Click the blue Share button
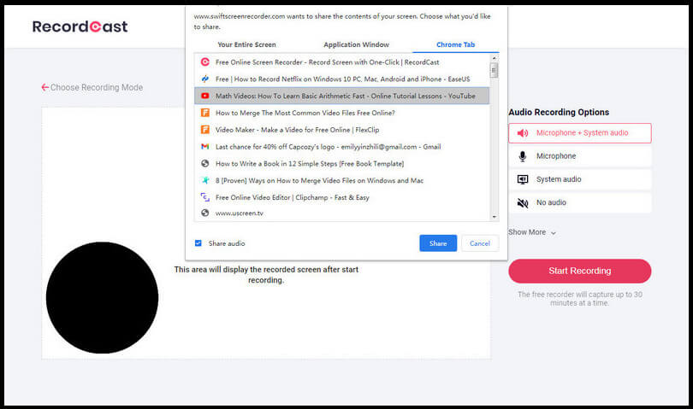This screenshot has height=409, width=693. pyautogui.click(x=438, y=243)
